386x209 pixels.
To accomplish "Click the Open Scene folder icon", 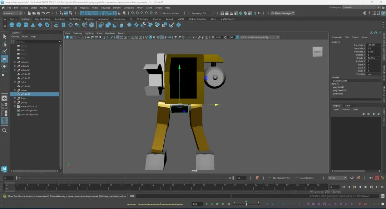I will coord(34,13).
